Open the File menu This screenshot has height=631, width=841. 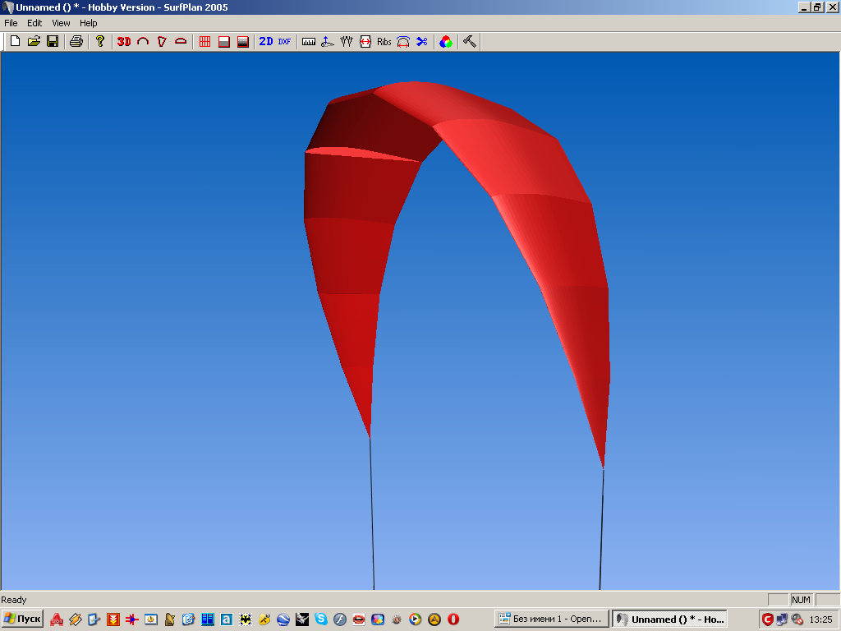pyautogui.click(x=11, y=23)
